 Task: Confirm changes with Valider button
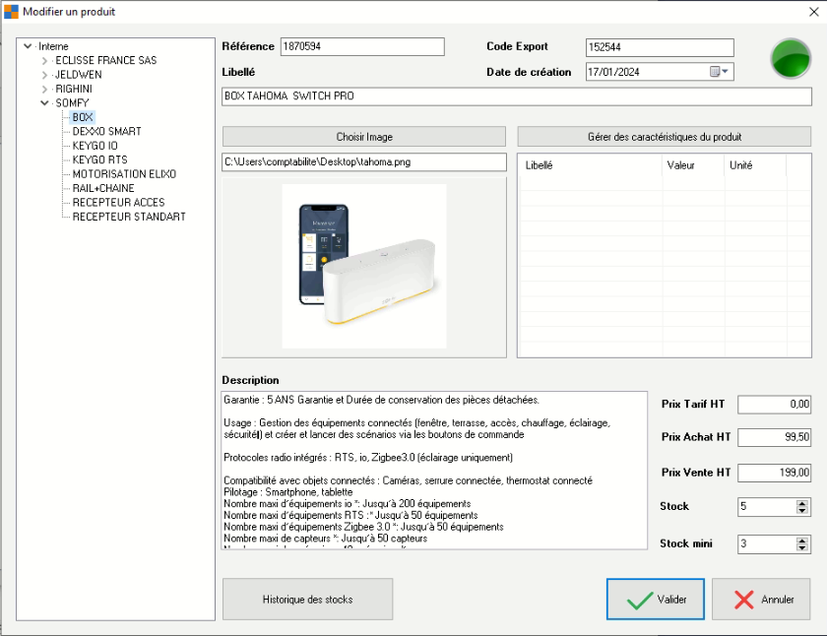coord(655,600)
